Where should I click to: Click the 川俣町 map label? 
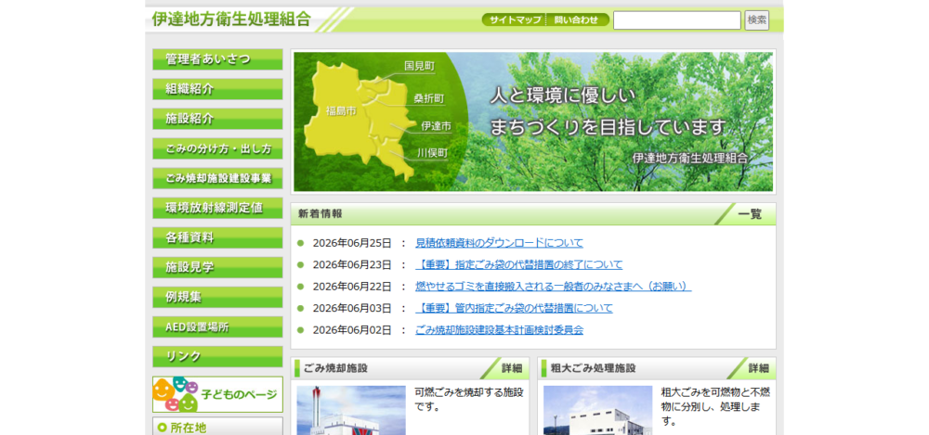pyautogui.click(x=433, y=153)
